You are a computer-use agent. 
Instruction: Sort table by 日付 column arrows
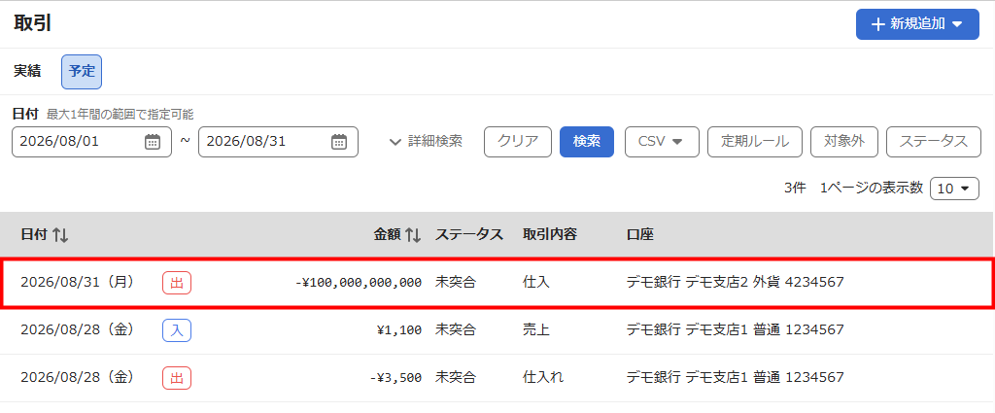[60, 235]
